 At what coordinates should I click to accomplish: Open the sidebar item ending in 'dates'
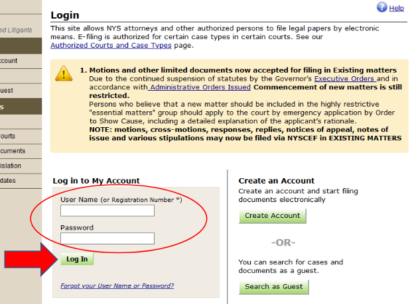8,180
